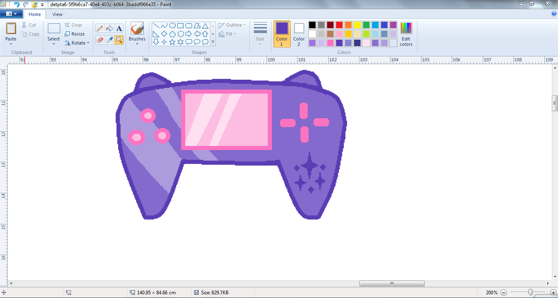Expand the Paste dropdown arrow
The width and height of the screenshot is (558, 298).
pos(11,44)
